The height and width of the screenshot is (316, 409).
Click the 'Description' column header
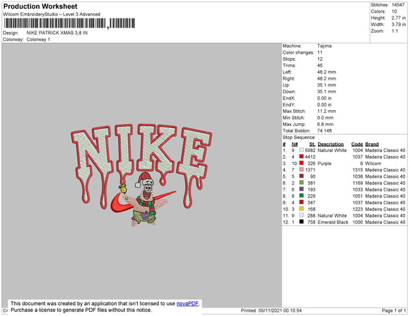331,144
